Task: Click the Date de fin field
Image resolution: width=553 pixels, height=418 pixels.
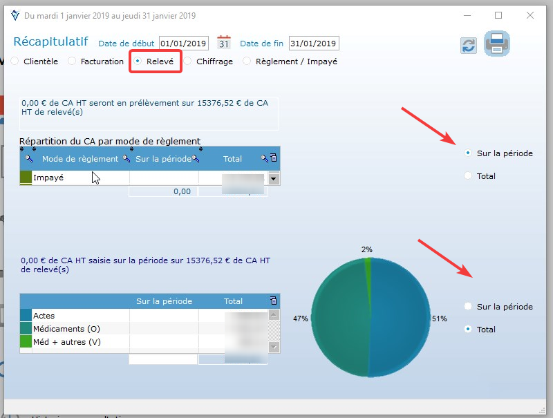Action: (x=314, y=44)
